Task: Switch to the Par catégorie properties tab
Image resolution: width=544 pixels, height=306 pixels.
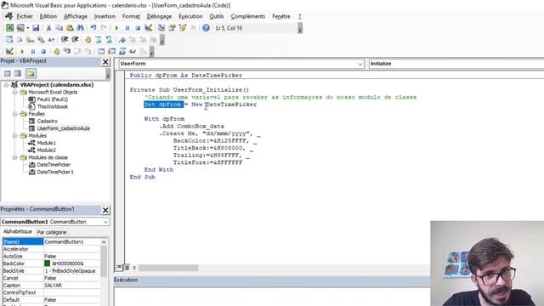Action: point(52,232)
